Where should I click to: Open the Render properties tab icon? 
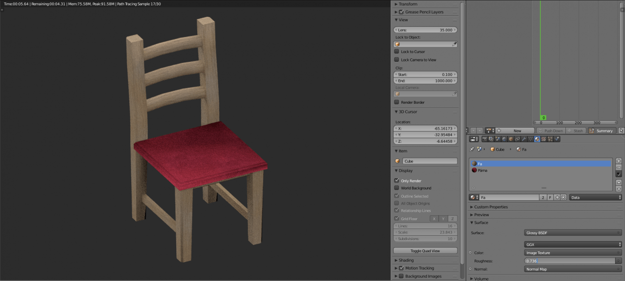click(x=485, y=139)
